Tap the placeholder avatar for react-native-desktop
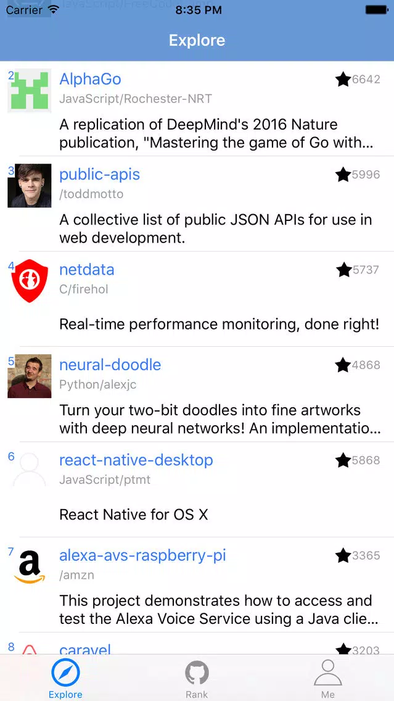 tap(30, 471)
